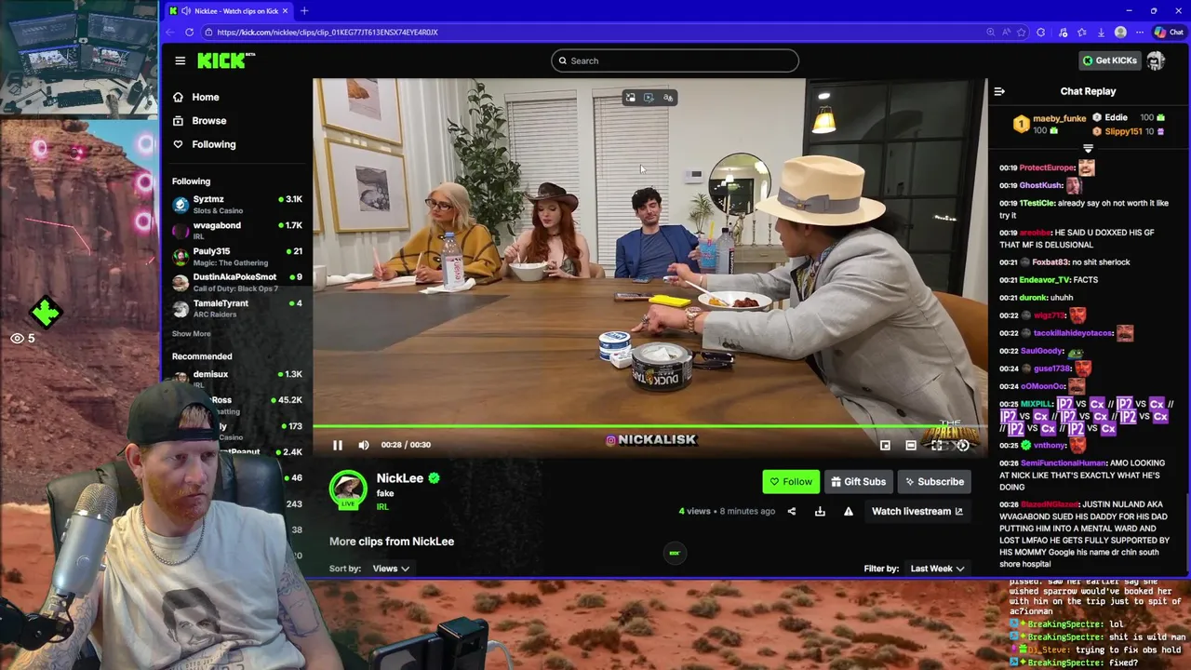This screenshot has width=1191, height=670.
Task: Click Watch livestream link
Action: click(x=917, y=511)
